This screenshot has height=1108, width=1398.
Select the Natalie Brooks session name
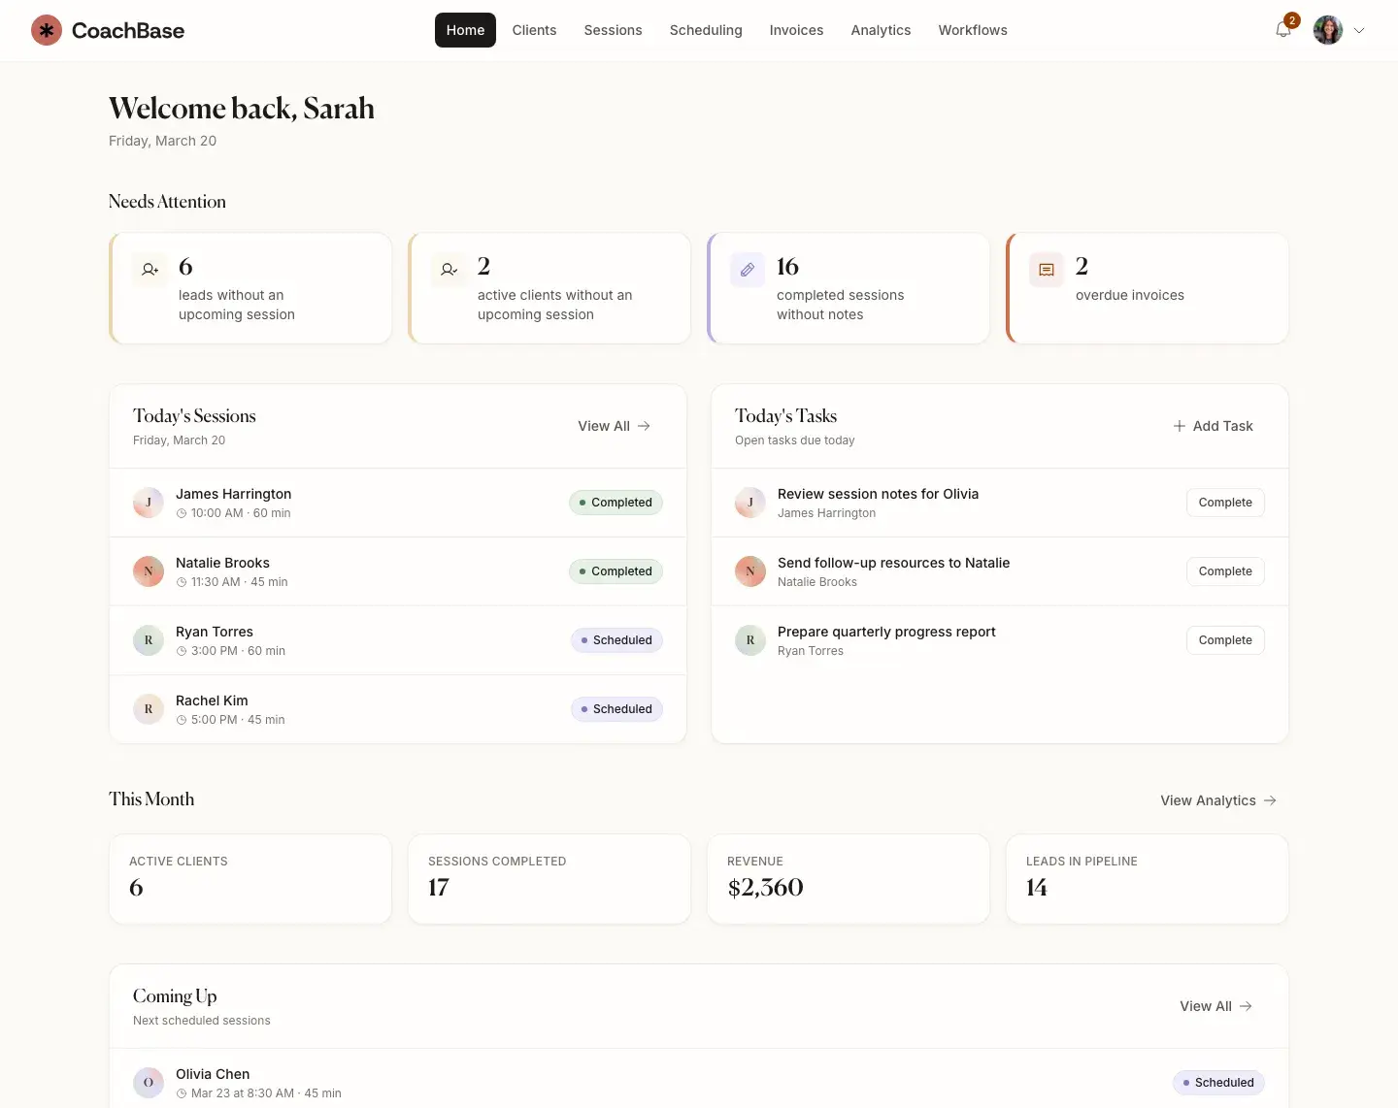pos(222,563)
